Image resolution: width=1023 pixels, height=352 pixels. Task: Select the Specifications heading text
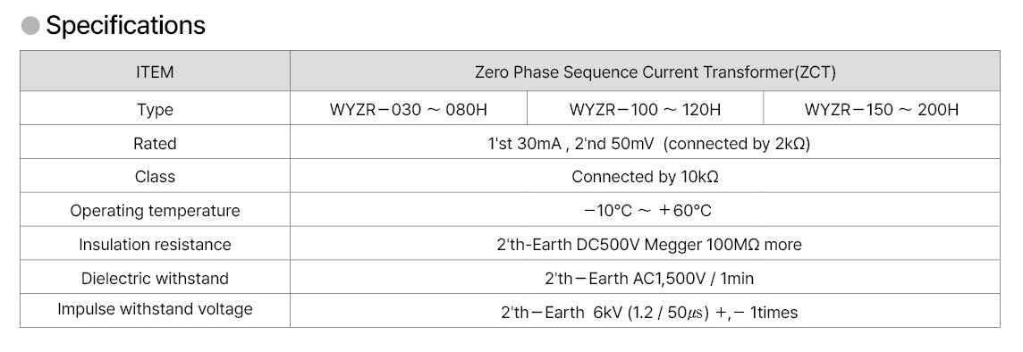tap(125, 25)
